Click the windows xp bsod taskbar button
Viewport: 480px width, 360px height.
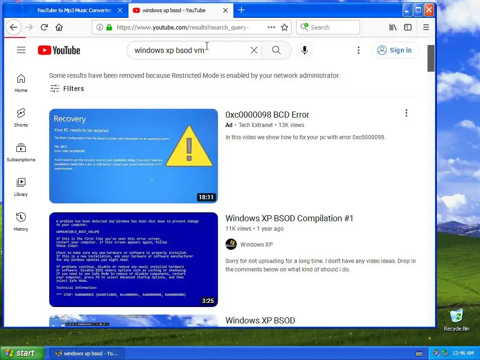[x=87, y=353]
